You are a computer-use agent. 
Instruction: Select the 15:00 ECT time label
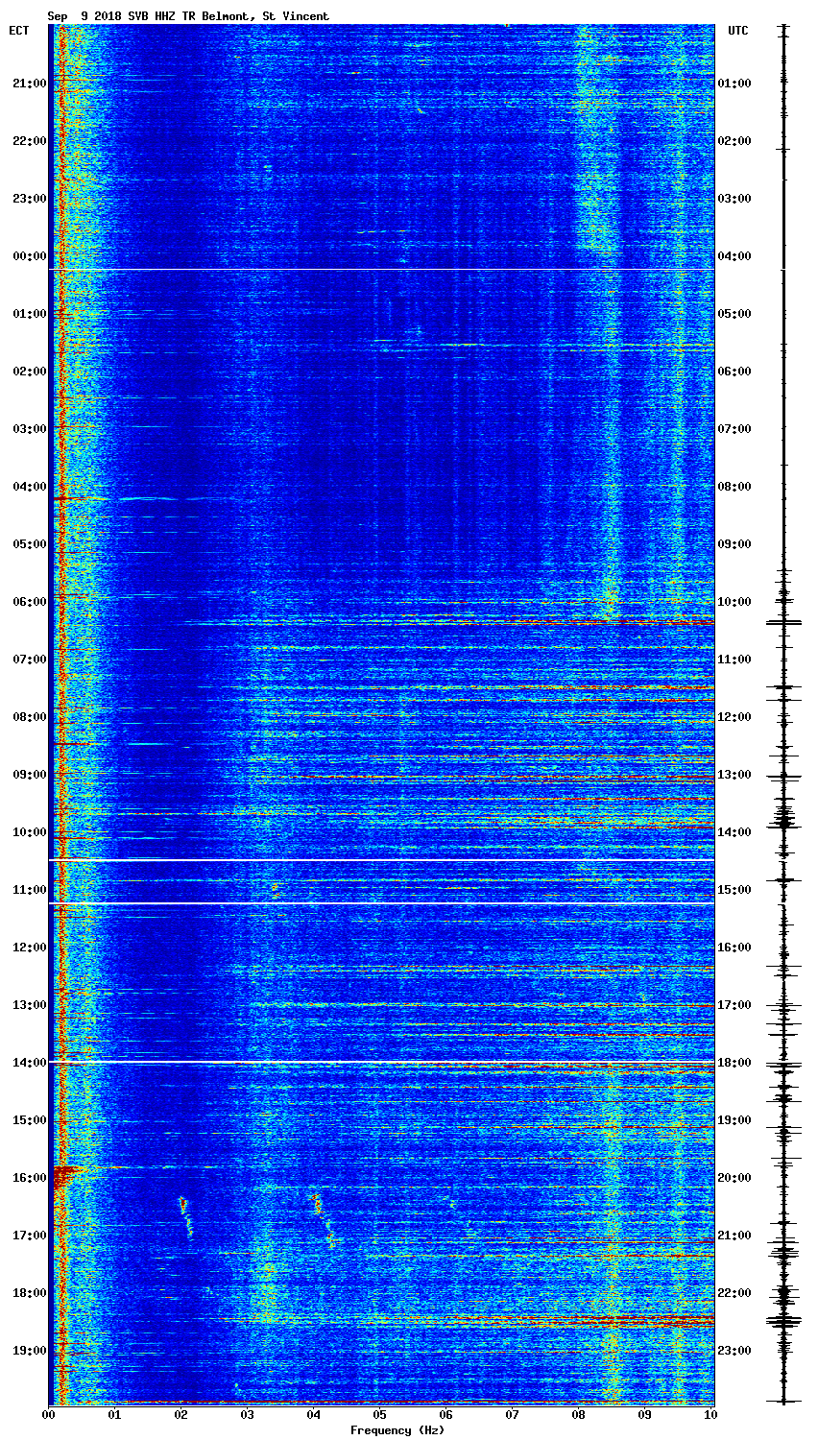28,1120
